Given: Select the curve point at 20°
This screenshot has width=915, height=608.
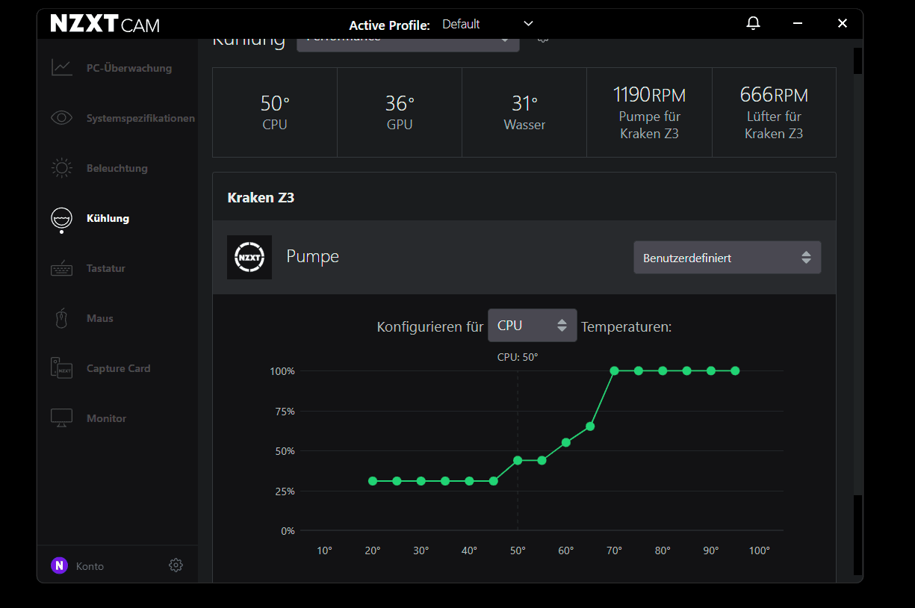Looking at the screenshot, I should click(373, 481).
